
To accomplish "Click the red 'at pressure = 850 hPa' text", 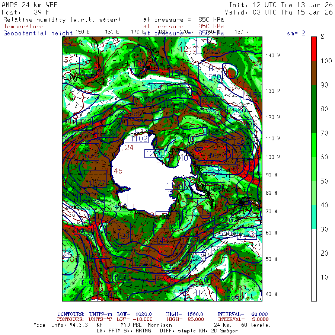I will coord(184,26).
